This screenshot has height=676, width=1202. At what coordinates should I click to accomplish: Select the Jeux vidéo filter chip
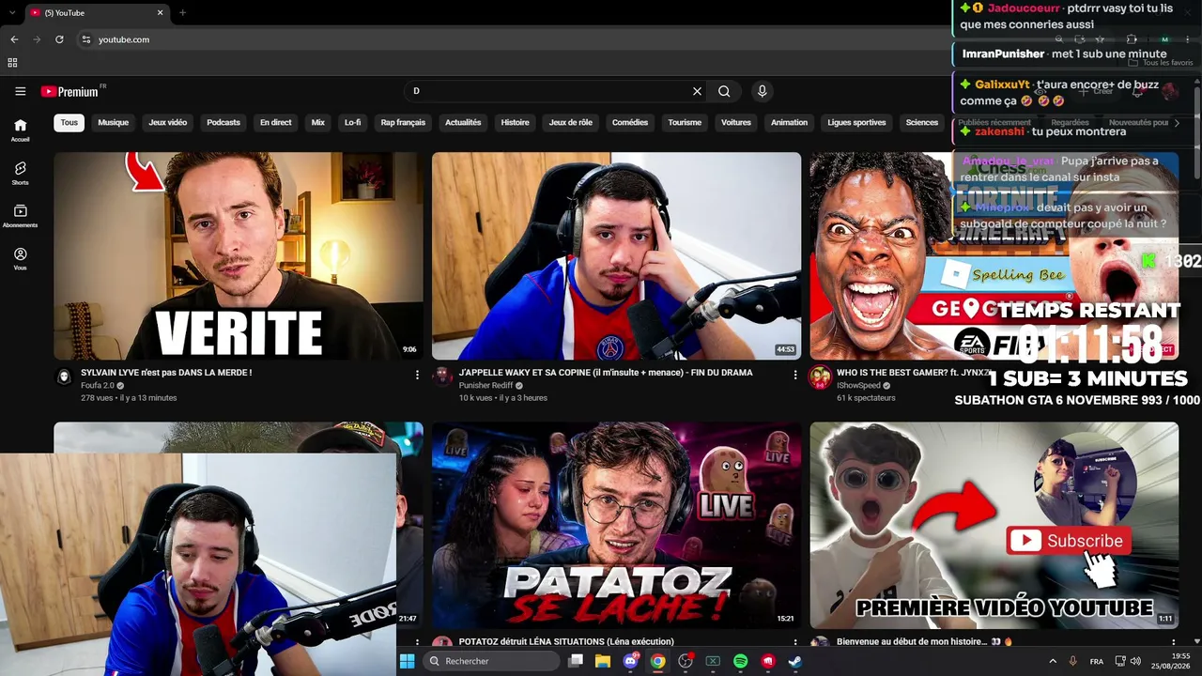click(168, 122)
